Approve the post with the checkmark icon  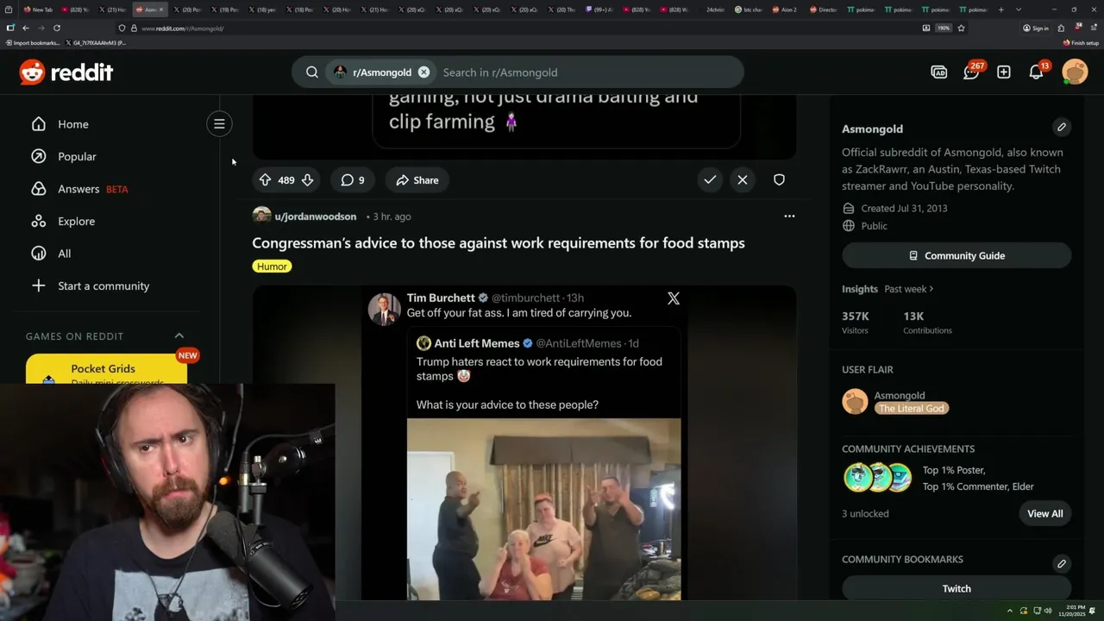[710, 179]
